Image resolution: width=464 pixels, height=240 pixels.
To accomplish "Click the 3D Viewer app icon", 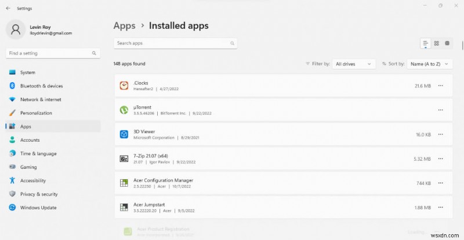I will (x=124, y=134).
